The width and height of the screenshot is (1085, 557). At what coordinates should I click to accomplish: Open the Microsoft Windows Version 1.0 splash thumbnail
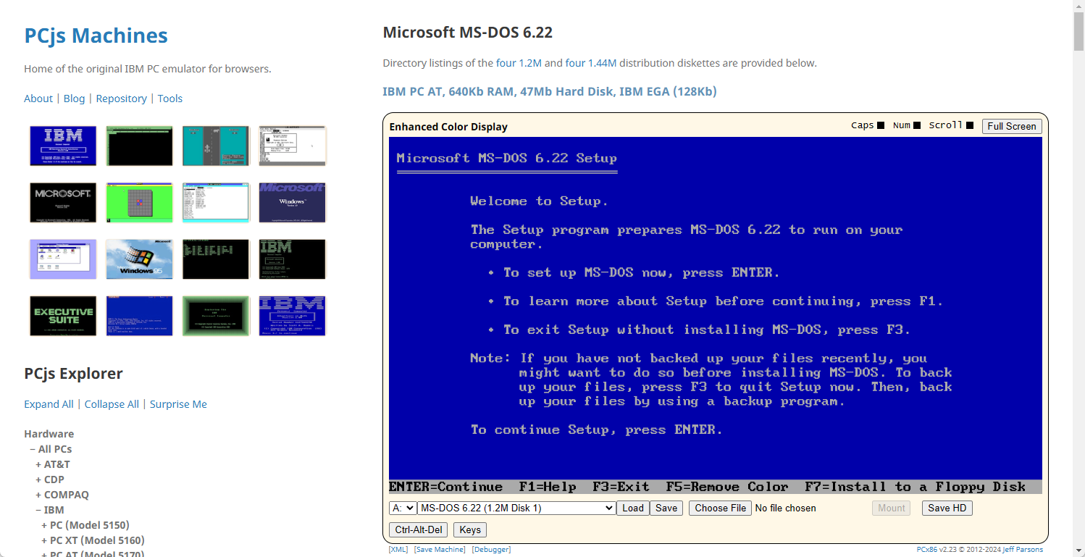click(293, 202)
